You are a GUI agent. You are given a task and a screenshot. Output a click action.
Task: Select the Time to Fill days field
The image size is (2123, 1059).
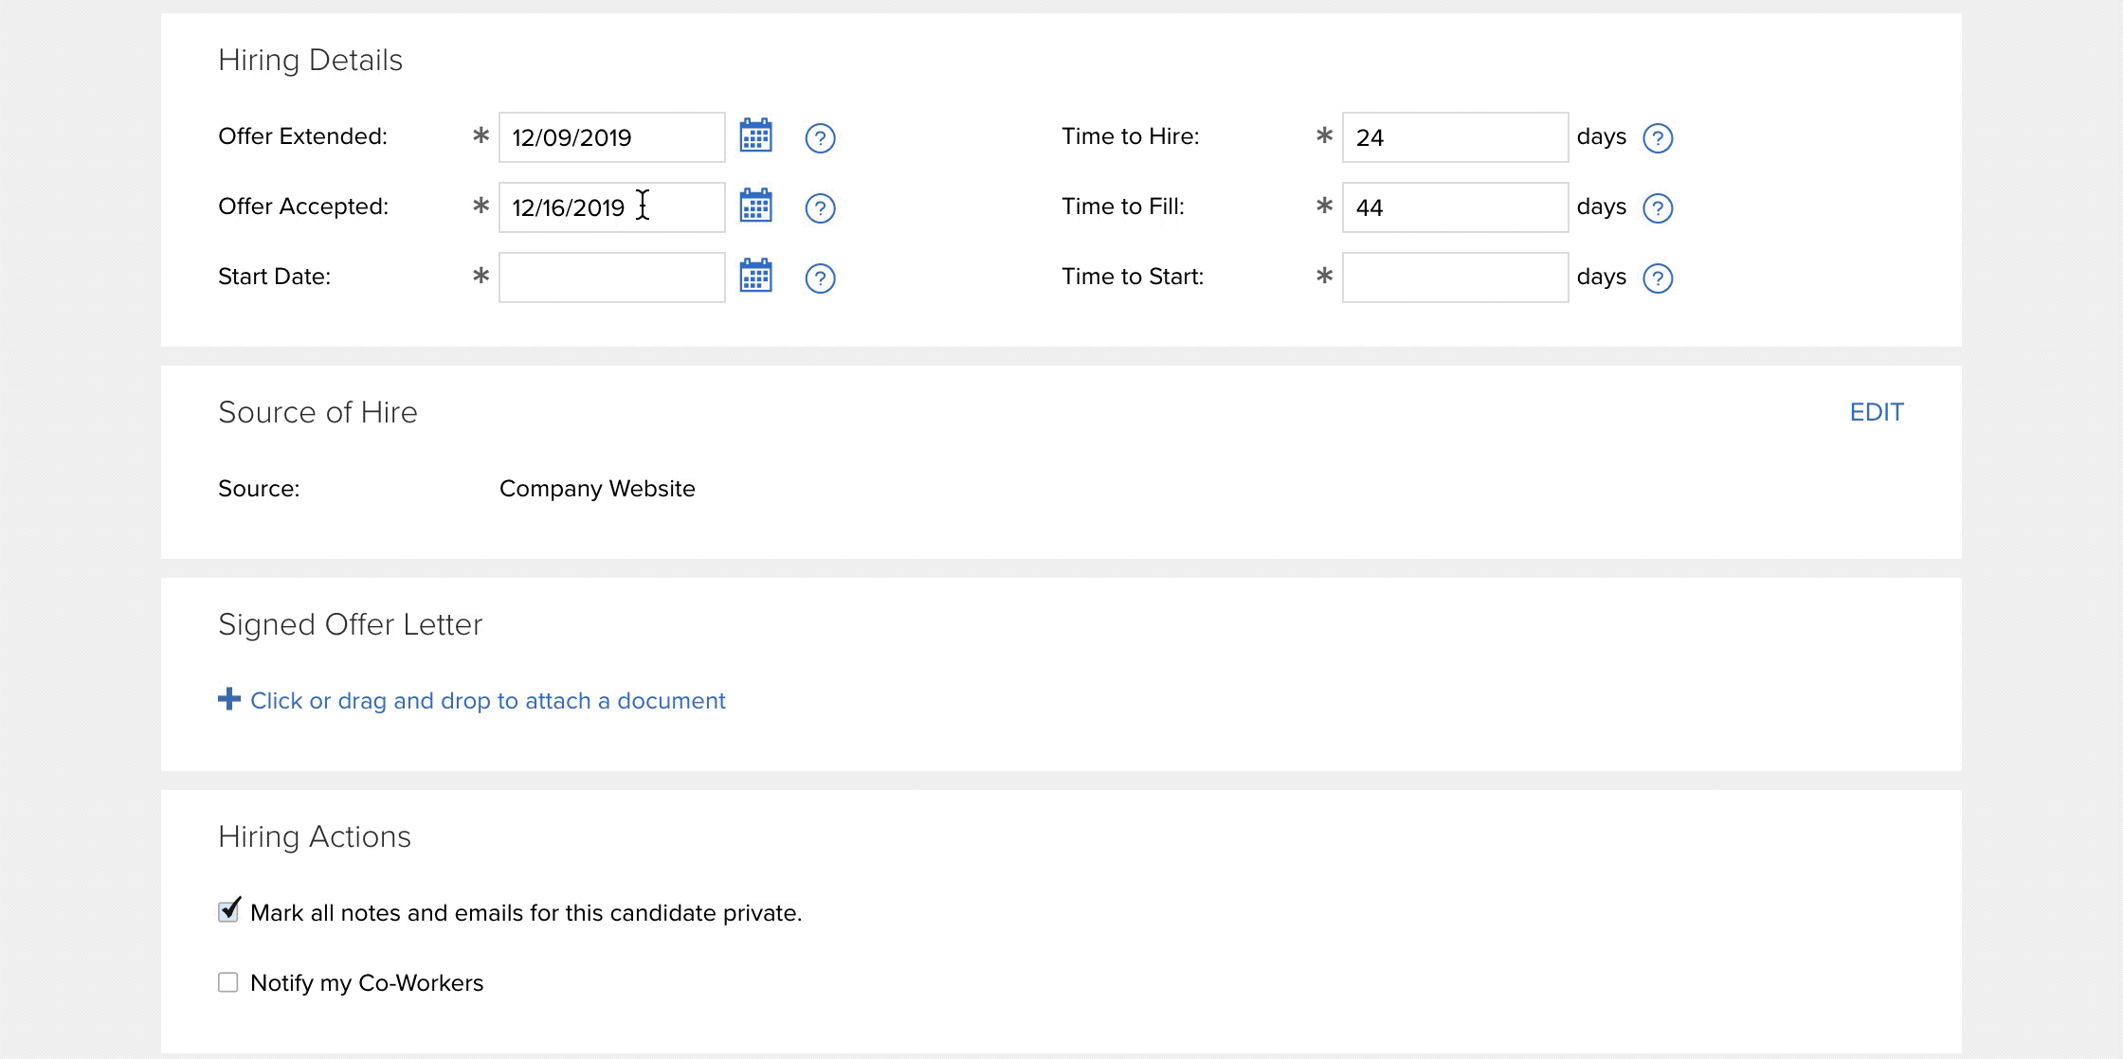pos(1456,207)
